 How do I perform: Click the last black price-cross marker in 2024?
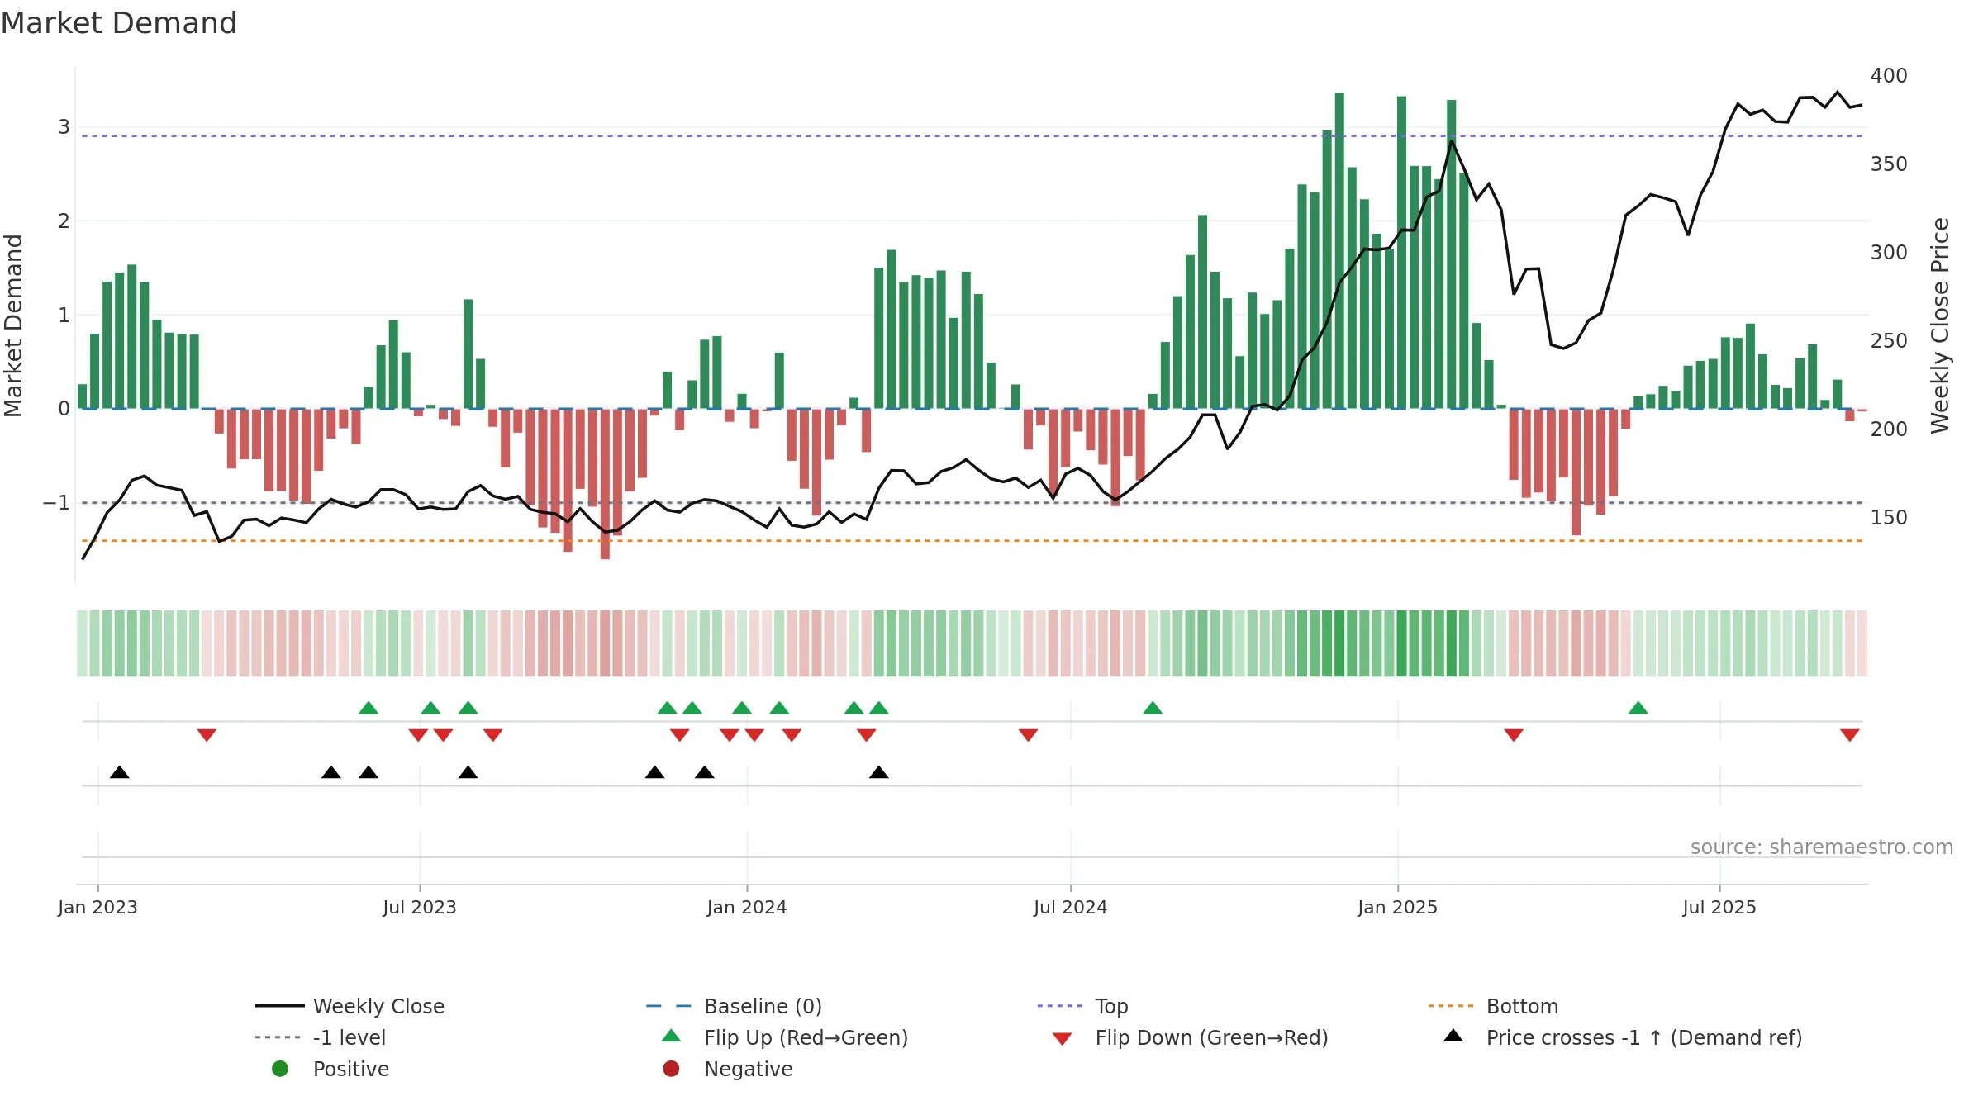(879, 772)
